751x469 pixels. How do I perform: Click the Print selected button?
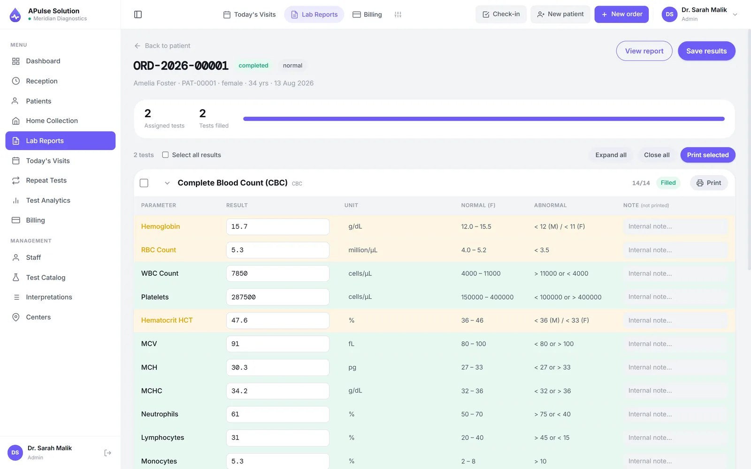pyautogui.click(x=708, y=155)
